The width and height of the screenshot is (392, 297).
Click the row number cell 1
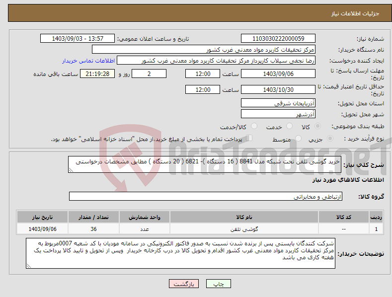pyautogui.click(x=376, y=229)
